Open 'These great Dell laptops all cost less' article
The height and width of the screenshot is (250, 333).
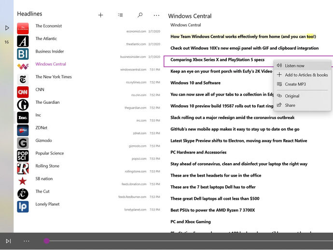215,198
